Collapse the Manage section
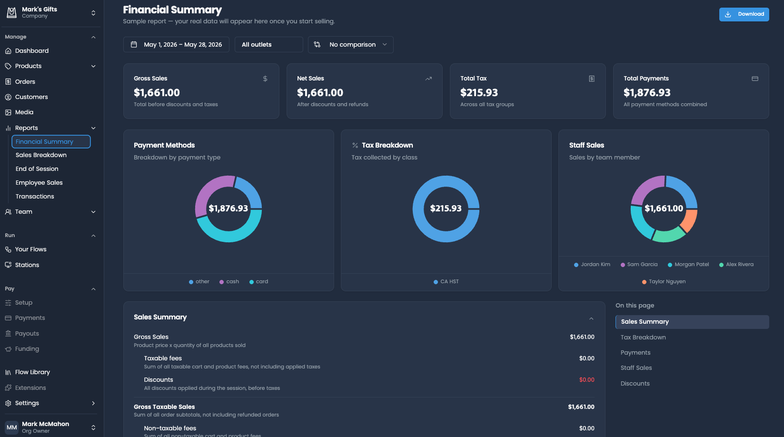 [x=93, y=37]
